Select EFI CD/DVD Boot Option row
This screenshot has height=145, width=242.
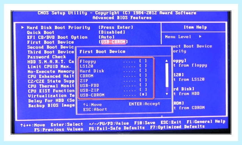click(57, 37)
